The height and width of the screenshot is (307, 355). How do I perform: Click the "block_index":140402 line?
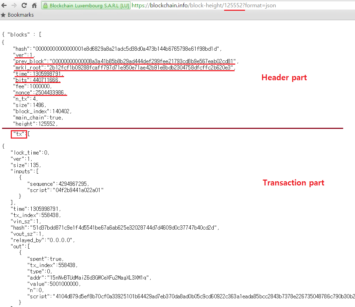pos(42,111)
